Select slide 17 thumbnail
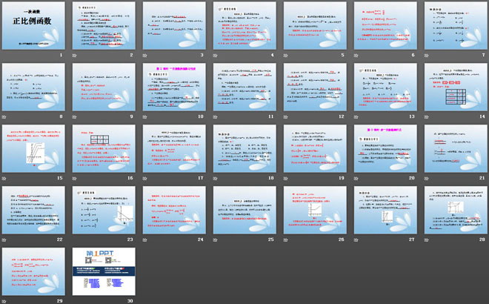The width and height of the screenshot is (489, 304). point(174,148)
